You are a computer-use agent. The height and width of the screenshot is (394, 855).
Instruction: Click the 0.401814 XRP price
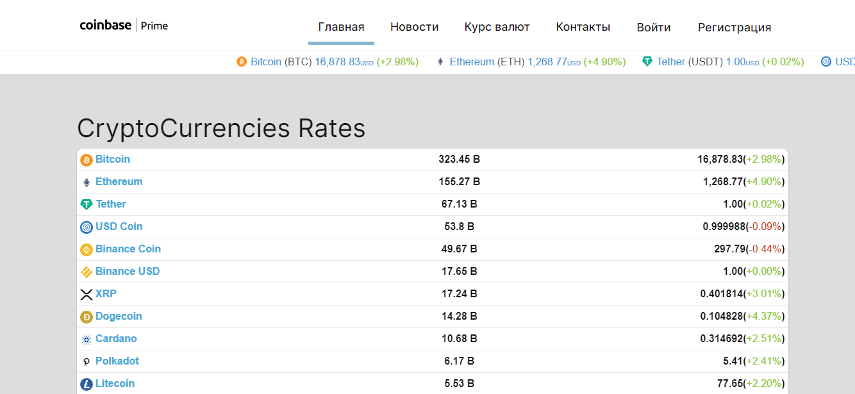pos(722,293)
